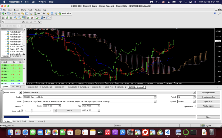
Task: Click the chart zoom in magnifier
Action: pos(15,18)
